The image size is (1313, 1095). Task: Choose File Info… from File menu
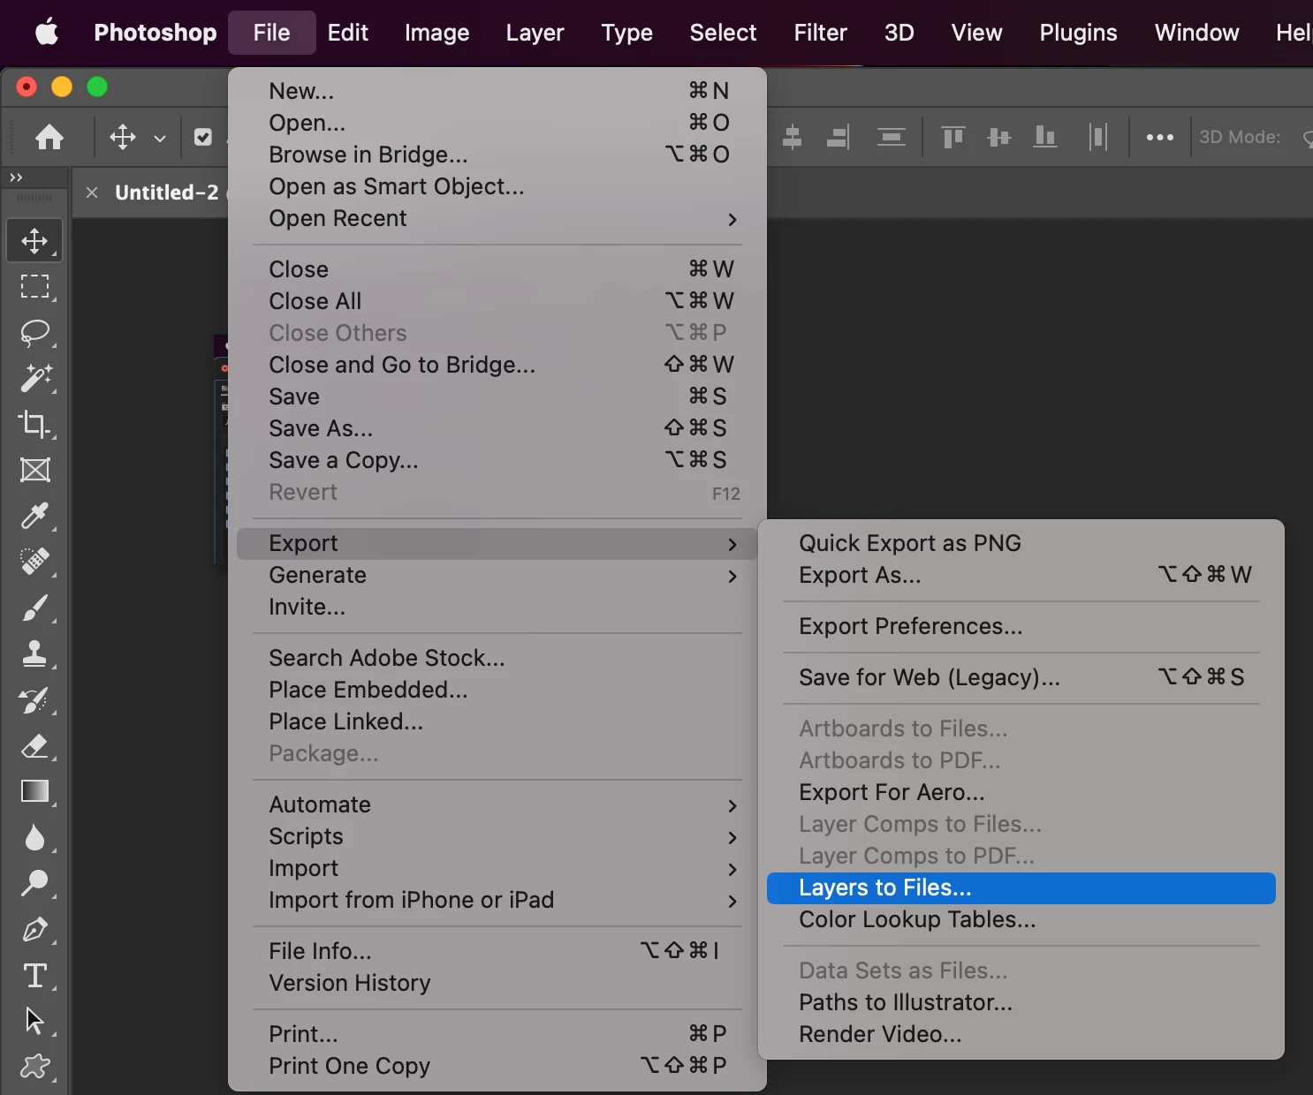(x=497, y=951)
